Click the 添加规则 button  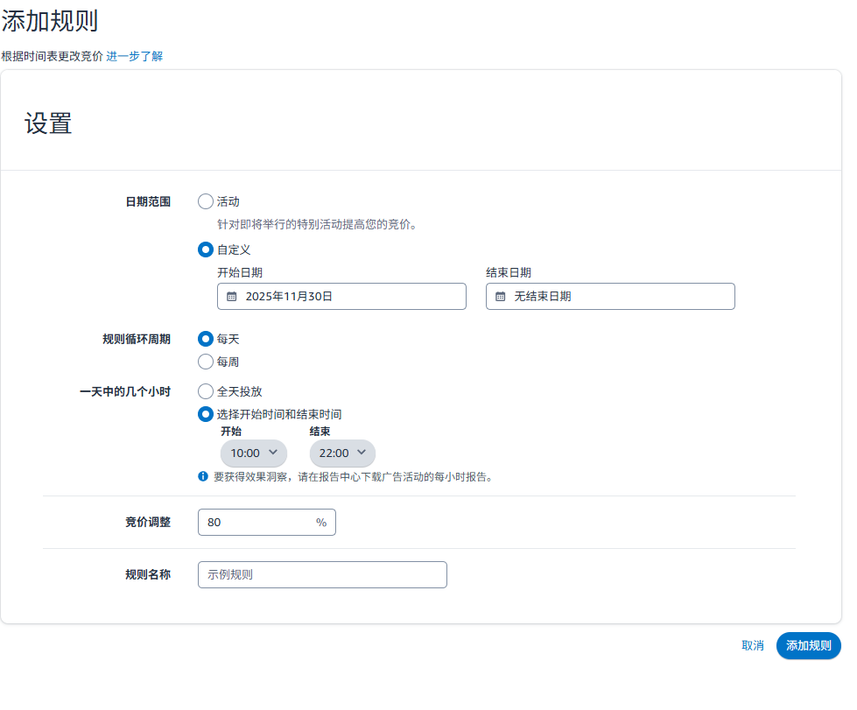[807, 645]
